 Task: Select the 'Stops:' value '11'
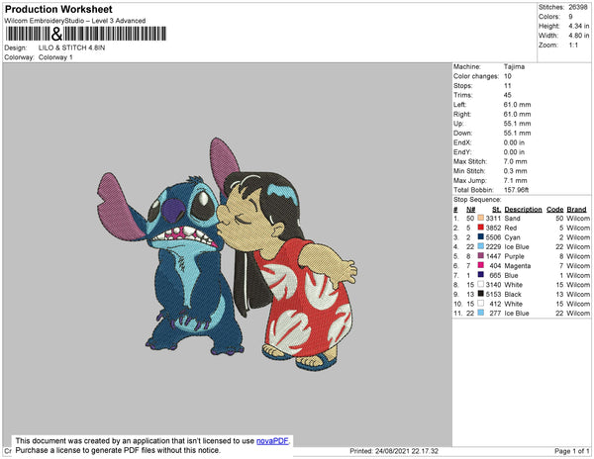[x=507, y=85]
